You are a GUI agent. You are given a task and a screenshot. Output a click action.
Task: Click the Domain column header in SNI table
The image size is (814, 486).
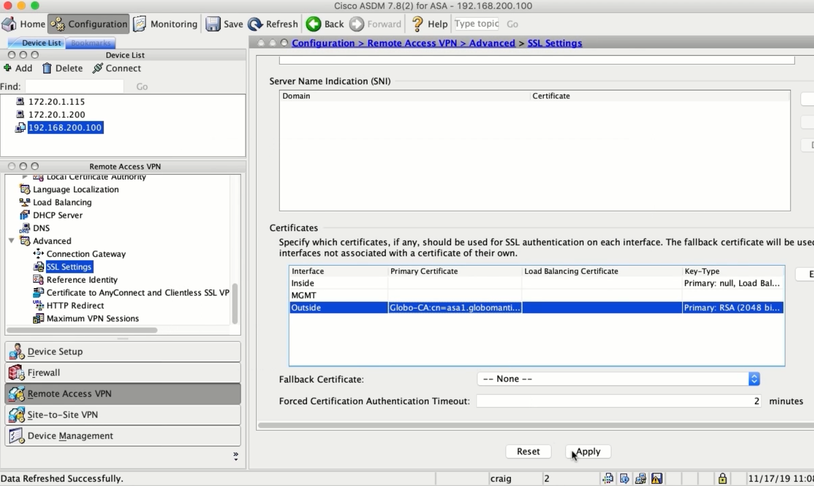pos(405,96)
